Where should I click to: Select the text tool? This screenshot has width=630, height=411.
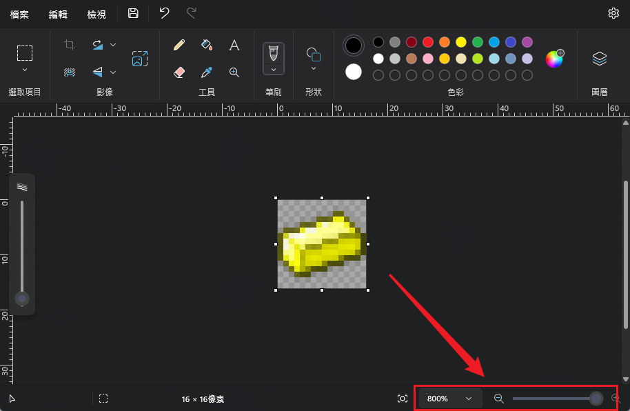point(234,45)
